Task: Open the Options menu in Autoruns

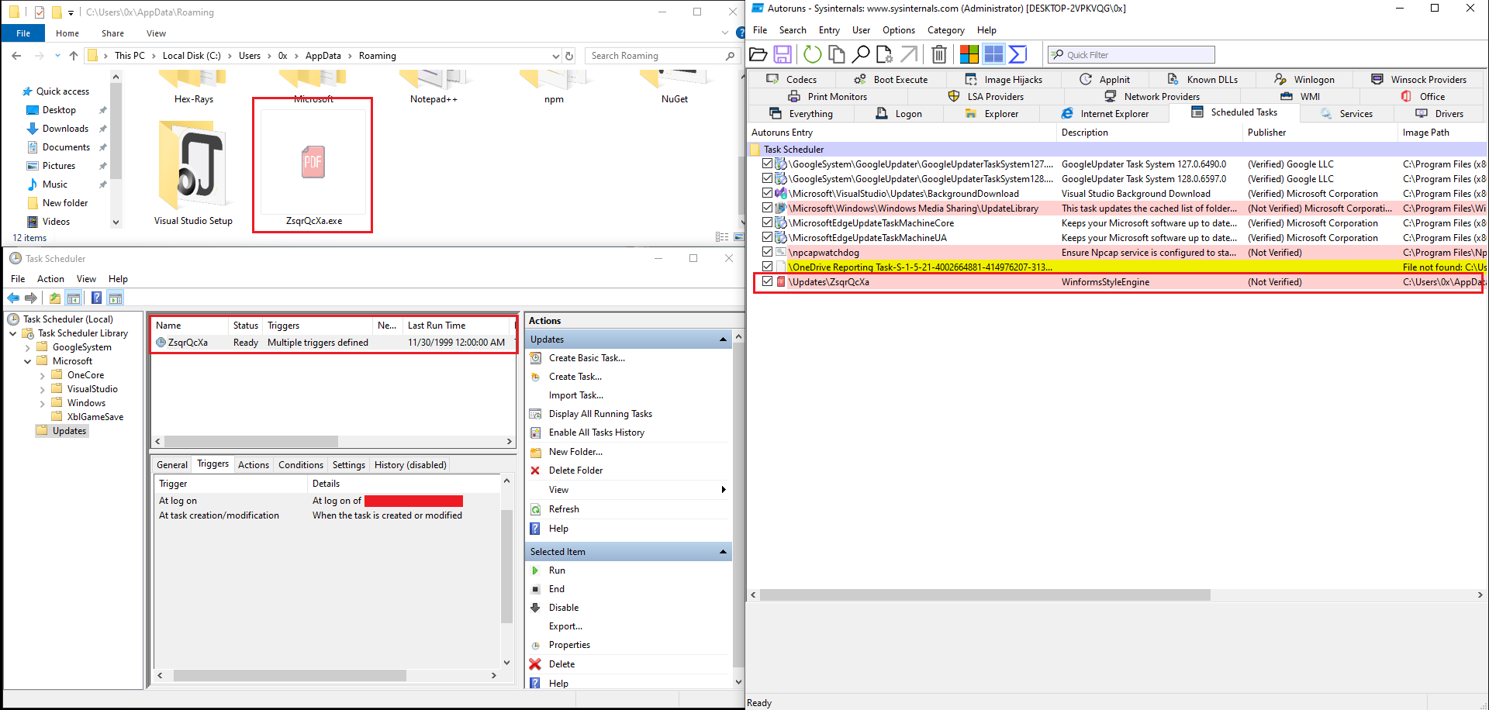Action: tap(899, 30)
